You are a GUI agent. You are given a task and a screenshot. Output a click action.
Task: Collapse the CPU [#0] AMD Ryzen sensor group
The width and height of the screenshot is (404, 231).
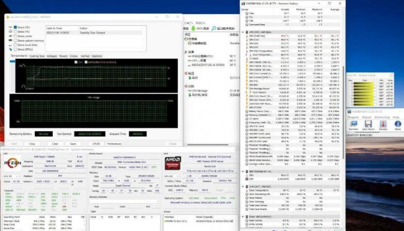[242, 32]
